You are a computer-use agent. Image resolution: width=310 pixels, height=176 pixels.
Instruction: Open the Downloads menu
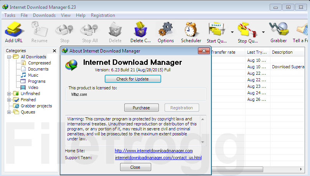44,15
